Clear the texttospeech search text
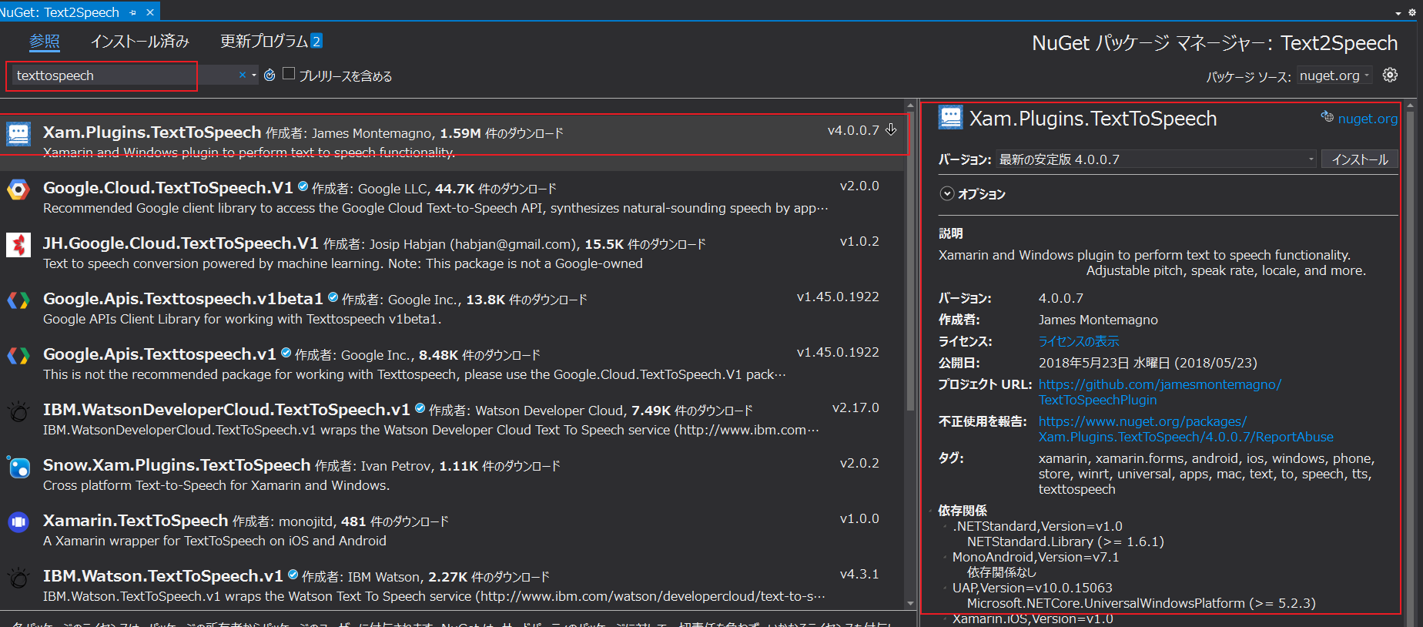Image resolution: width=1423 pixels, height=627 pixels. pos(242,75)
